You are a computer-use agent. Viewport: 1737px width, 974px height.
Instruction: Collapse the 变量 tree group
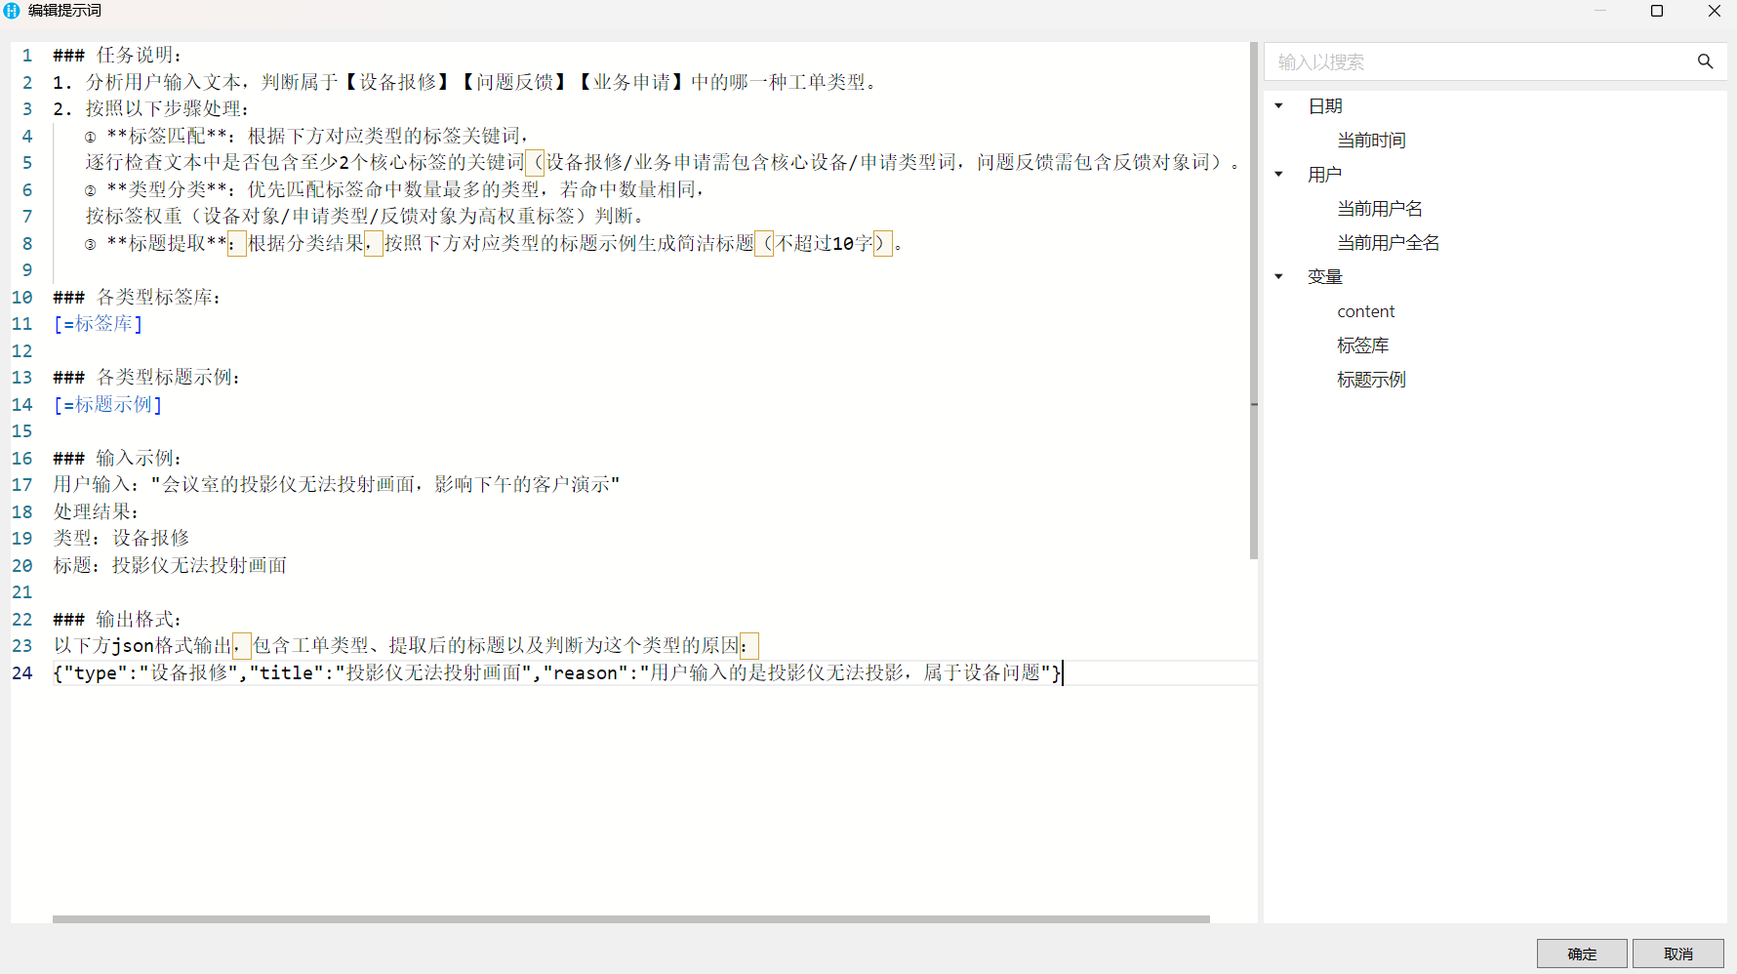(1278, 276)
